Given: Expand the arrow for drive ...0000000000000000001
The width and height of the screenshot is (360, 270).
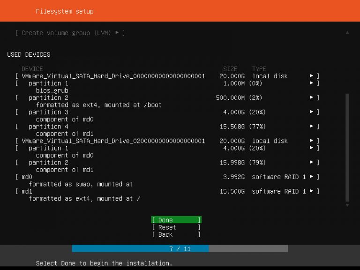Looking at the screenshot, I should click(x=311, y=76).
